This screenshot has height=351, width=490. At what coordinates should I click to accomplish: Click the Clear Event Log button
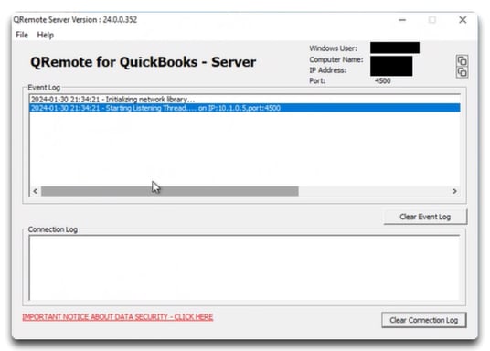pos(425,217)
